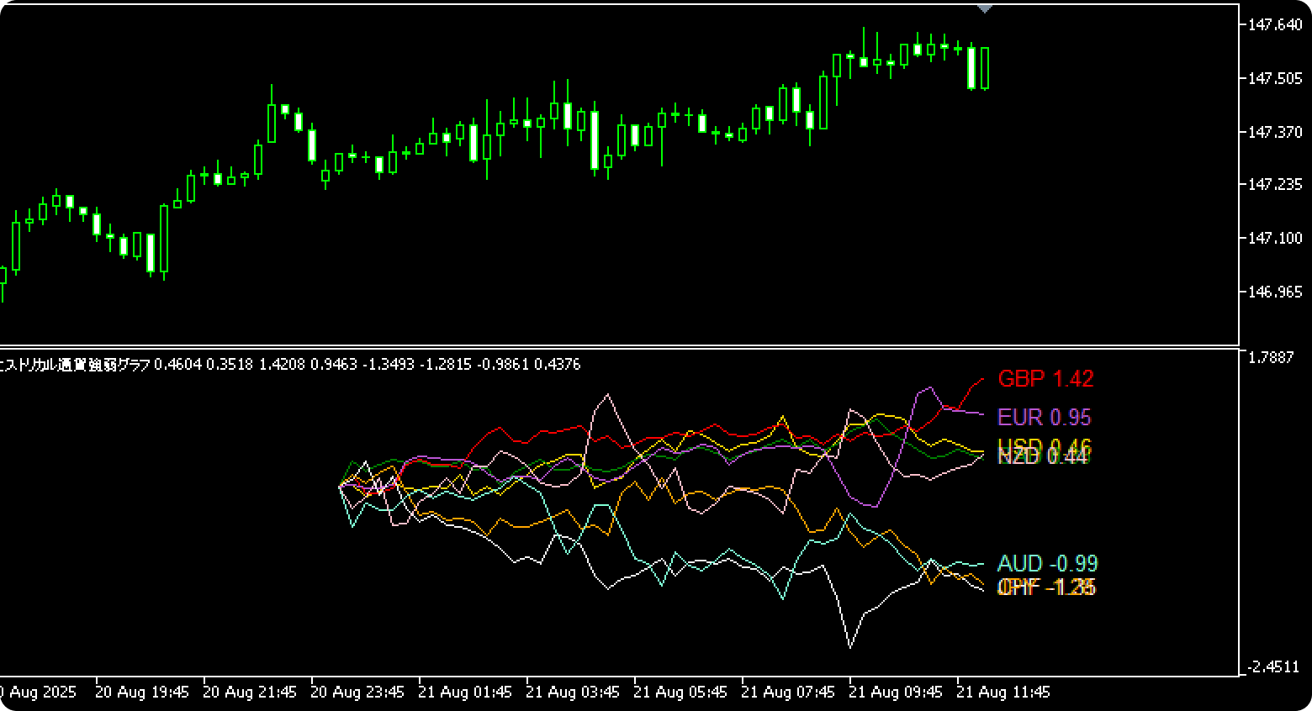Click the 146.965 price axis label
The width and height of the screenshot is (1312, 711).
click(1275, 292)
